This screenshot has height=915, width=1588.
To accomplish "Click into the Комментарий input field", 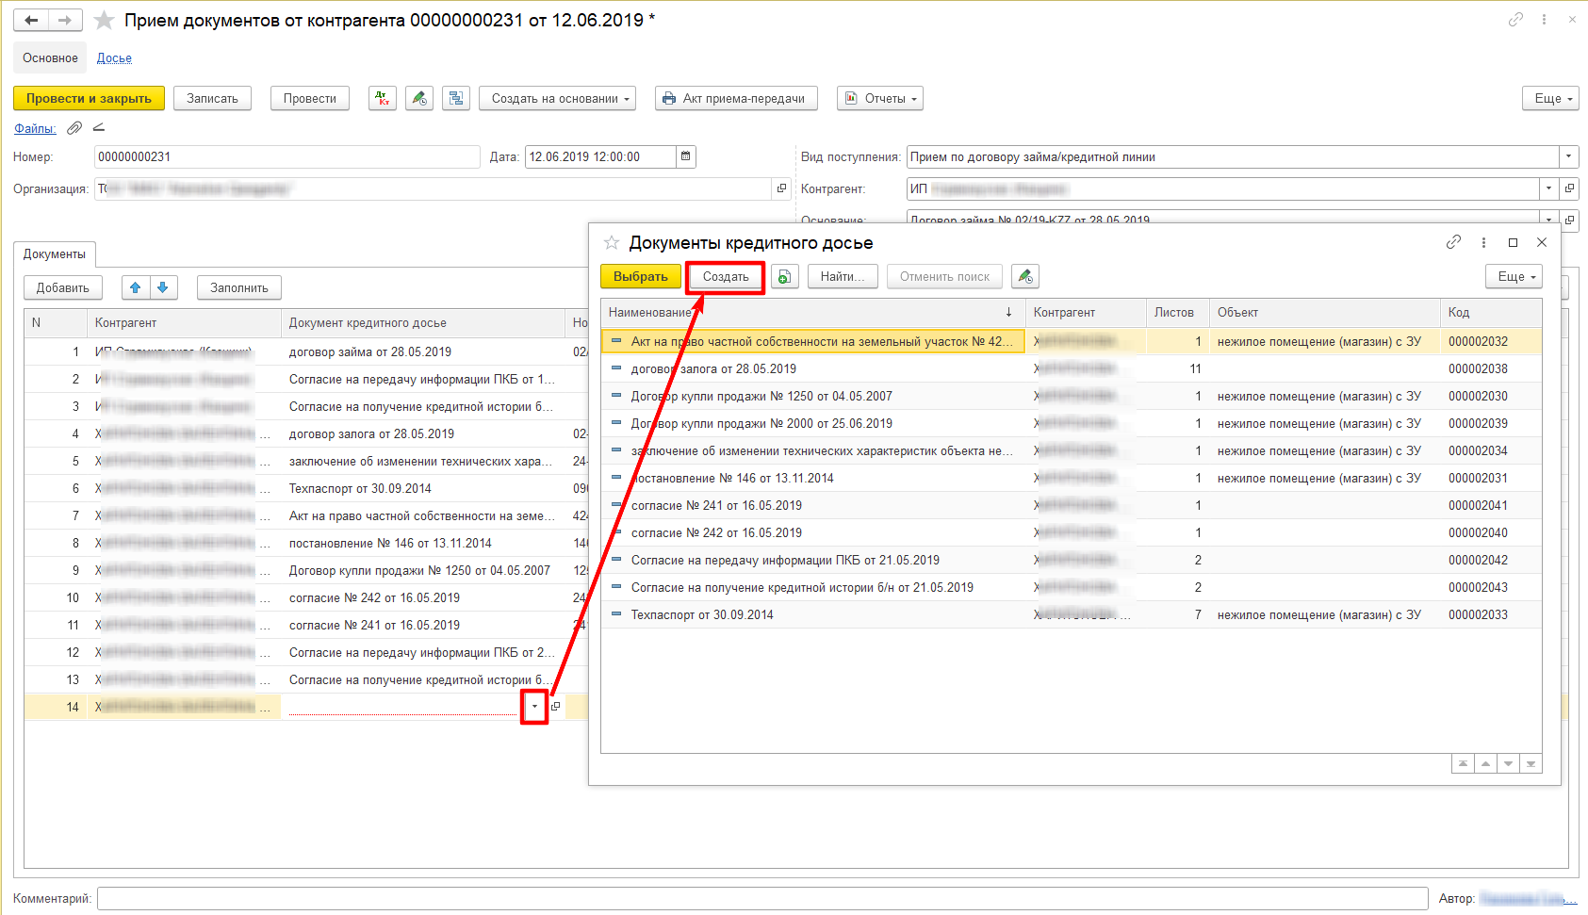I will click(762, 898).
